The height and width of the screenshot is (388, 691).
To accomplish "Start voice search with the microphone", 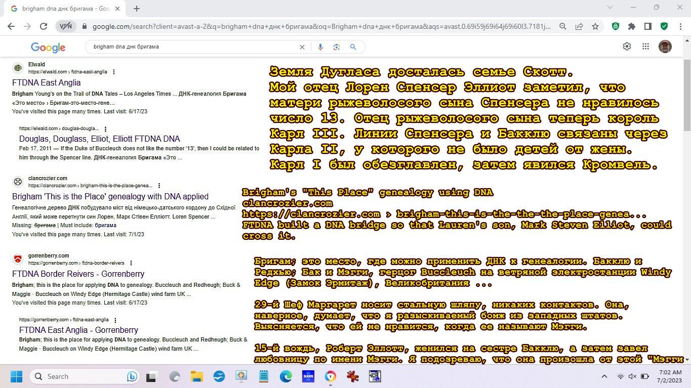I will click(320, 47).
